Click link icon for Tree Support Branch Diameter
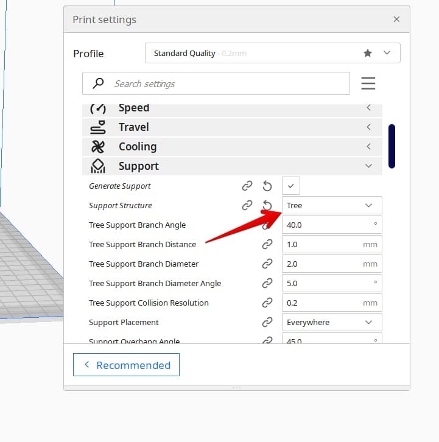Image resolution: width=439 pixels, height=442 pixels. [267, 264]
